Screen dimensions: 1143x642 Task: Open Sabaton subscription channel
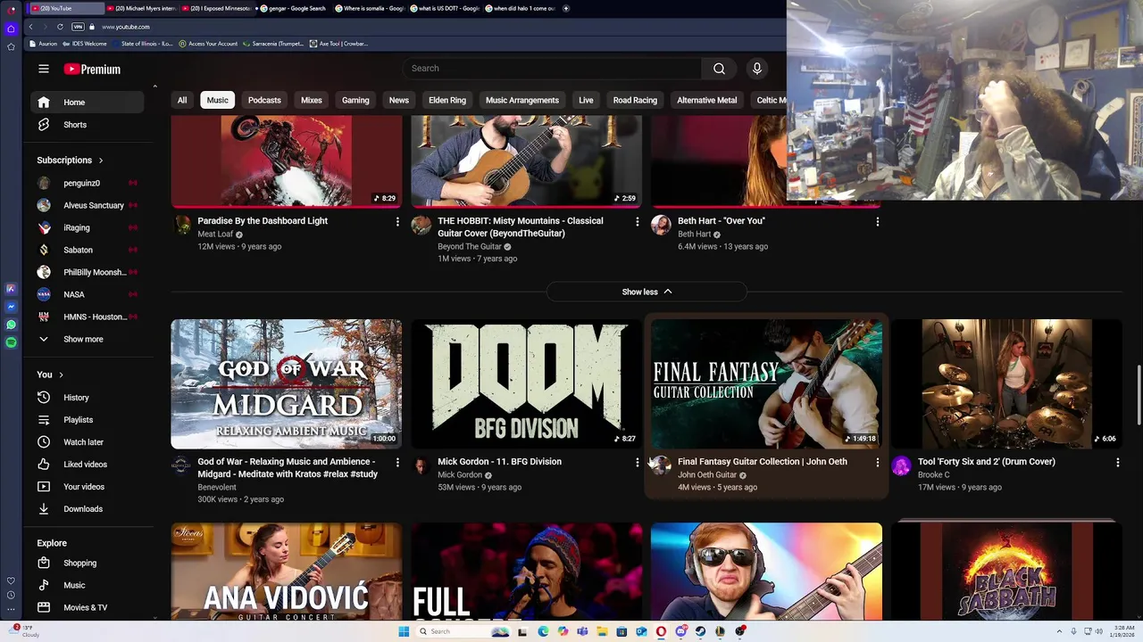point(88,250)
